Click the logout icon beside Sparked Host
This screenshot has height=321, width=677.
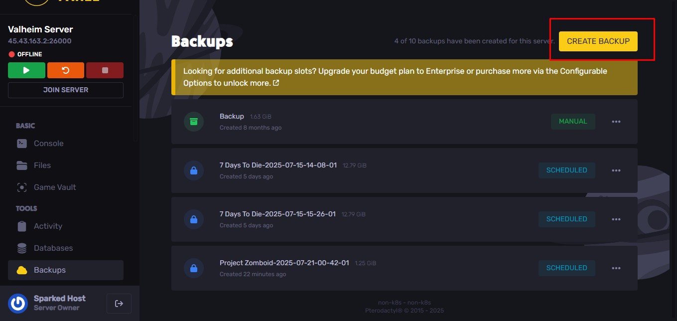point(119,304)
